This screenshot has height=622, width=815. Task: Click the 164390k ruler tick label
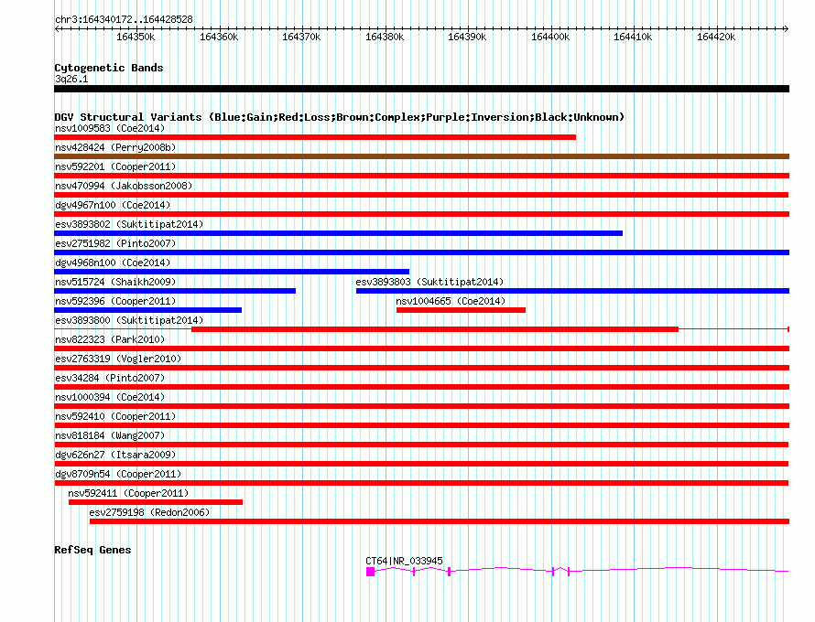[467, 37]
